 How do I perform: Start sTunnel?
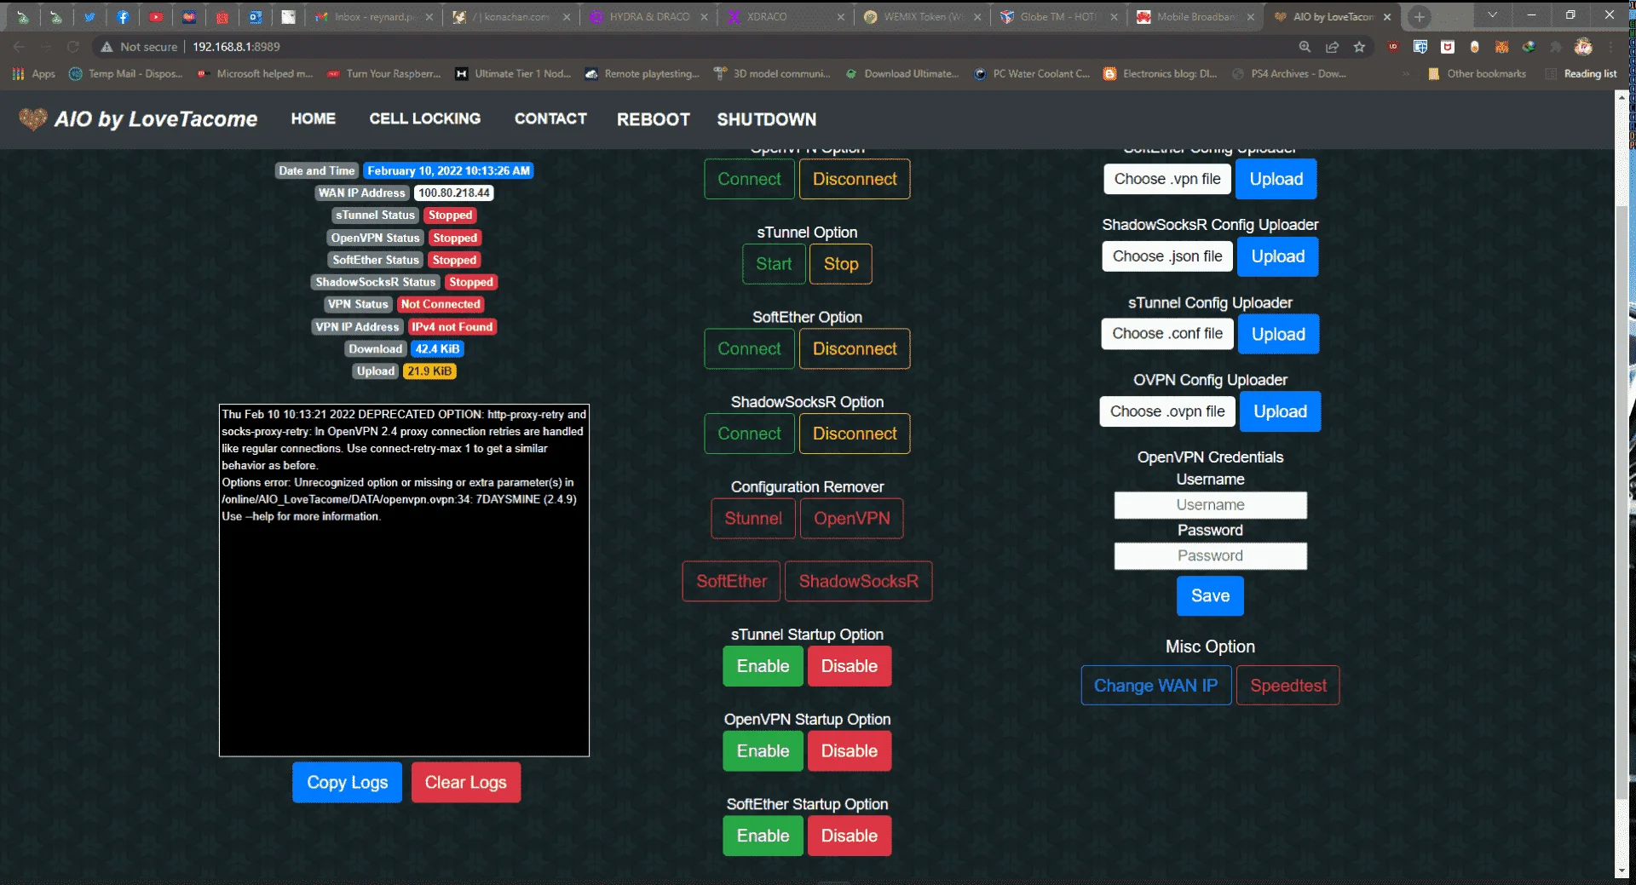coord(774,264)
